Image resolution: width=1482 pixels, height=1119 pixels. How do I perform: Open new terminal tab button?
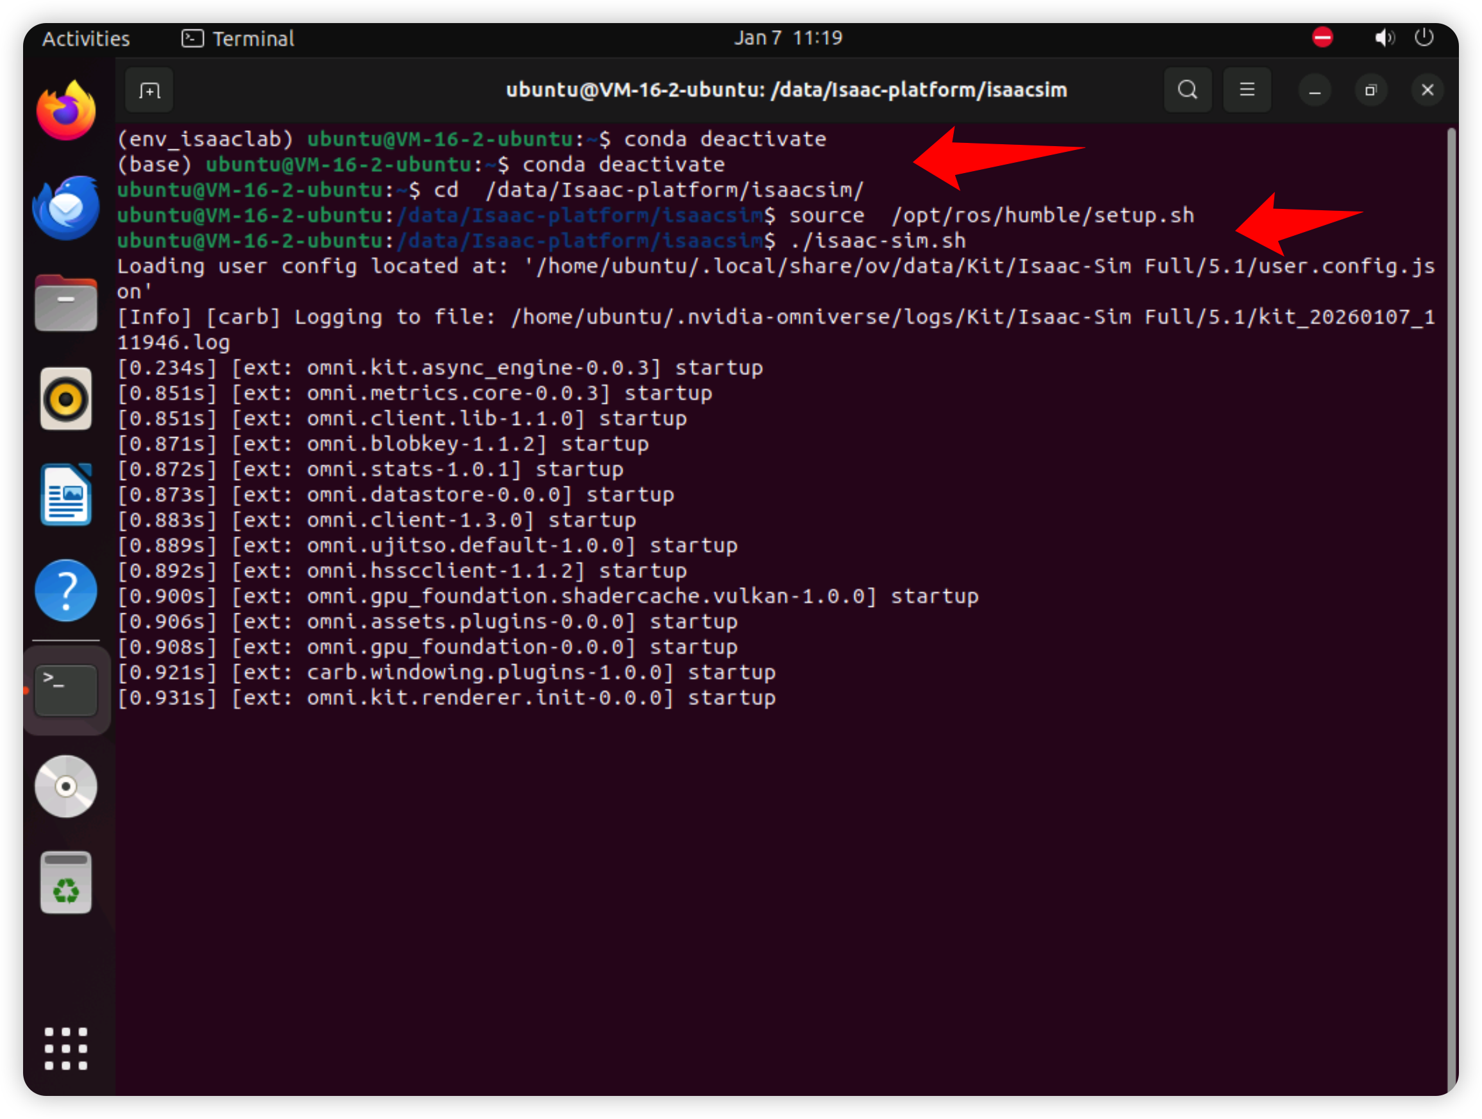point(149,90)
